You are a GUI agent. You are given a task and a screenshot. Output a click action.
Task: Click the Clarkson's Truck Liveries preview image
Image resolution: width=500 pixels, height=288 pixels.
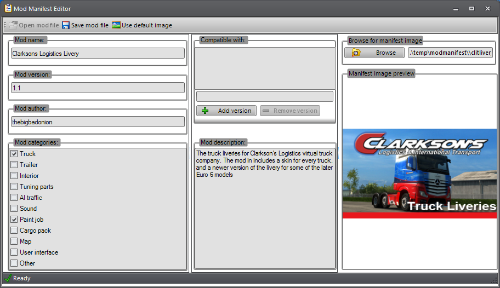[419, 174]
